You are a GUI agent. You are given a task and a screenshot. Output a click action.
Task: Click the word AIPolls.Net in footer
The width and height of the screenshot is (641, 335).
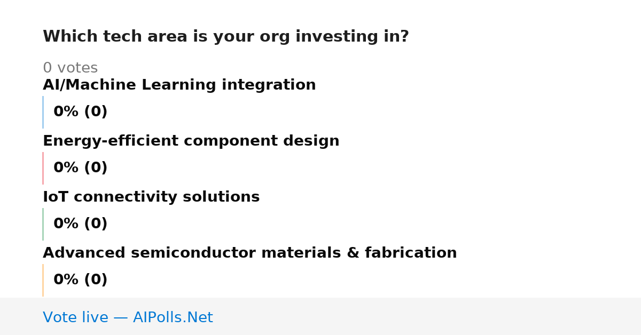(173, 317)
